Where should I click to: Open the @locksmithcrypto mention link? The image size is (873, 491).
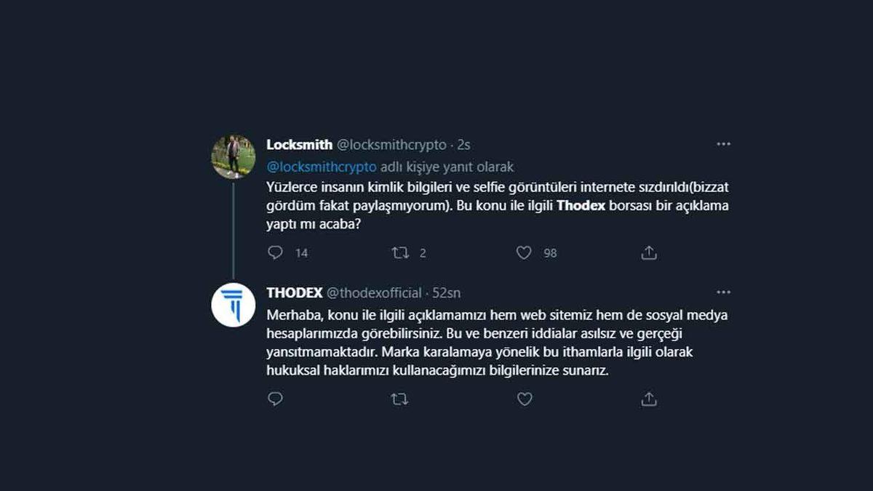[x=324, y=167]
